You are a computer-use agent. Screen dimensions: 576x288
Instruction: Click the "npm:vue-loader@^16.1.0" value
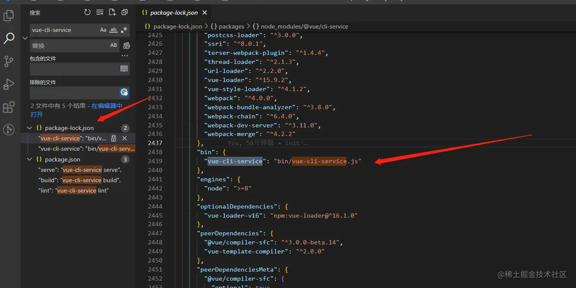[314, 215]
